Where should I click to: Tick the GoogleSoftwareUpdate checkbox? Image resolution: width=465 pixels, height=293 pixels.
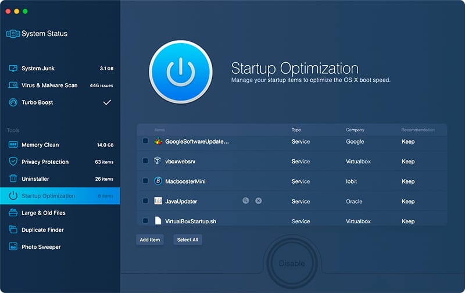click(145, 141)
